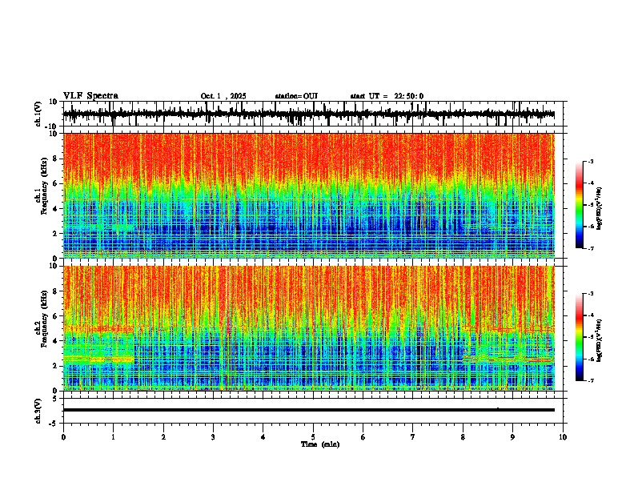The height and width of the screenshot is (490, 634).
Task: Click the "Time (min)" x-axis label
Action: coord(320,444)
